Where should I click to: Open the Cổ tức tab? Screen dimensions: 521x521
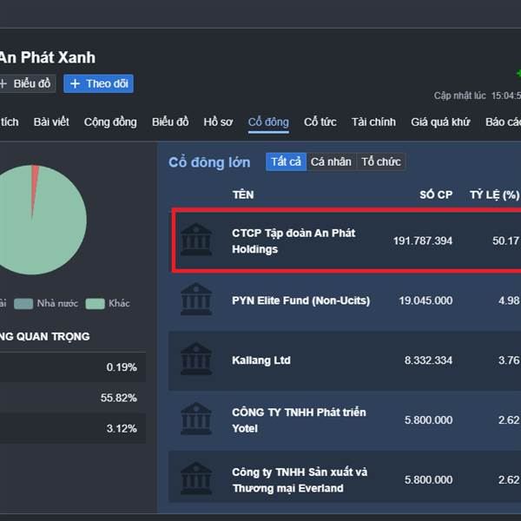pyautogui.click(x=320, y=122)
